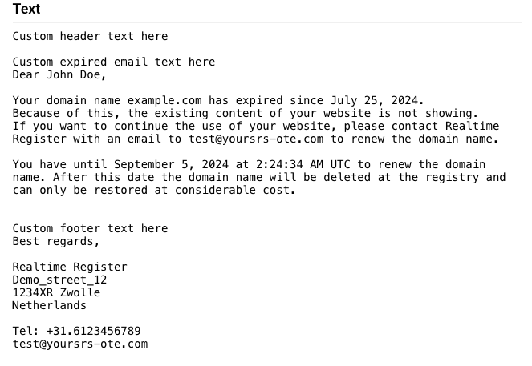Click test@yoursrs-ote.com in the body paragraph
Image resolution: width=532 pixels, height=366 pixels.
pyautogui.click(x=256, y=139)
